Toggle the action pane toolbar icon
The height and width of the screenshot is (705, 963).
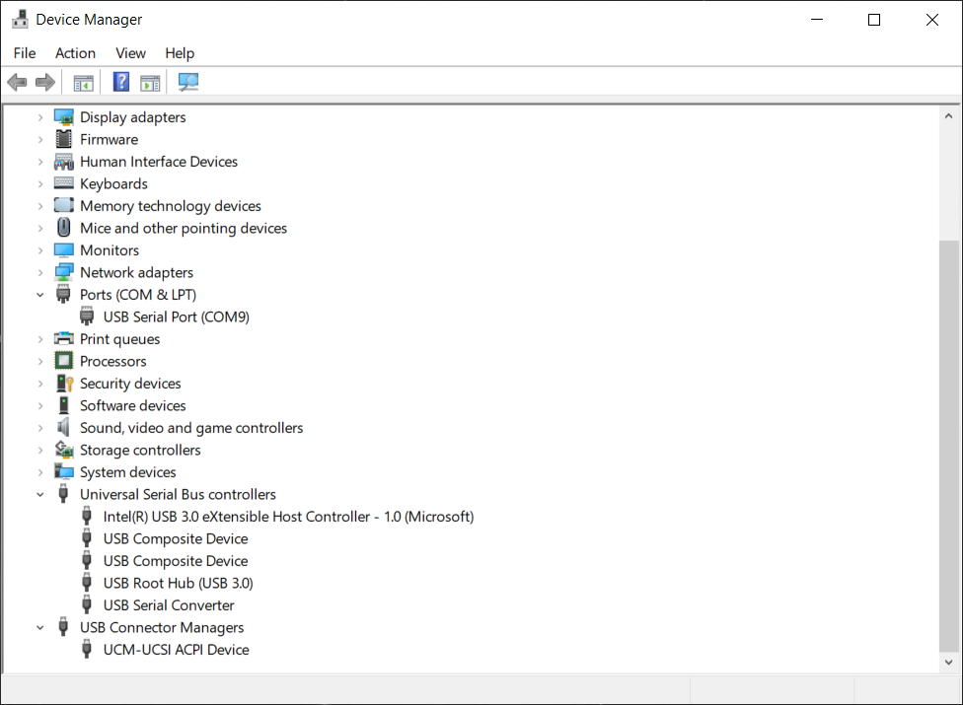150,82
